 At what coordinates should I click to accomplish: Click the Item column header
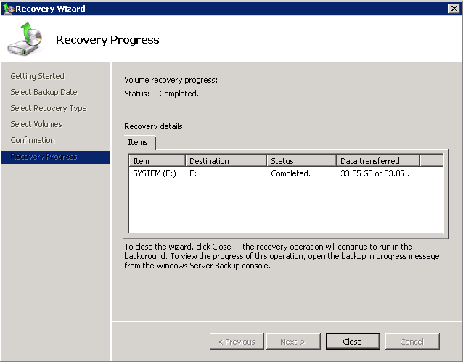click(157, 161)
